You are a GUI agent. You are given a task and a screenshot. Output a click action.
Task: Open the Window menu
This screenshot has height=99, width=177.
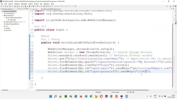click(x=46, y=4)
